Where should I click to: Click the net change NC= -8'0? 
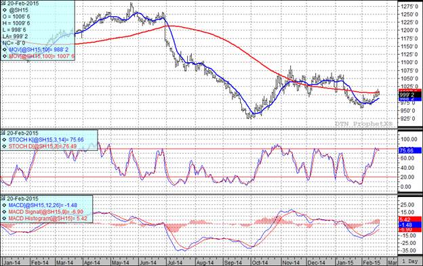pos(14,43)
